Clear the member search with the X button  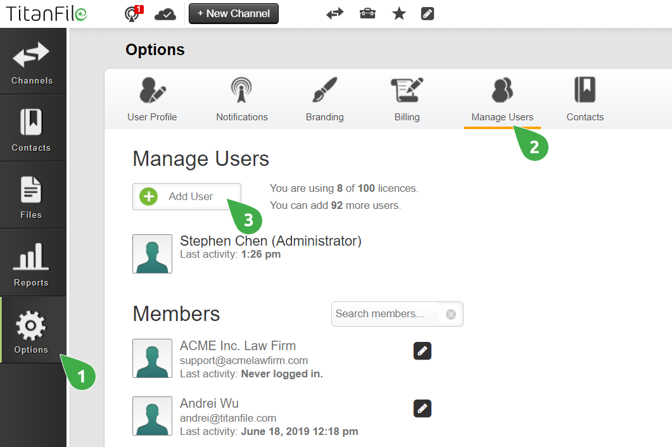point(450,313)
